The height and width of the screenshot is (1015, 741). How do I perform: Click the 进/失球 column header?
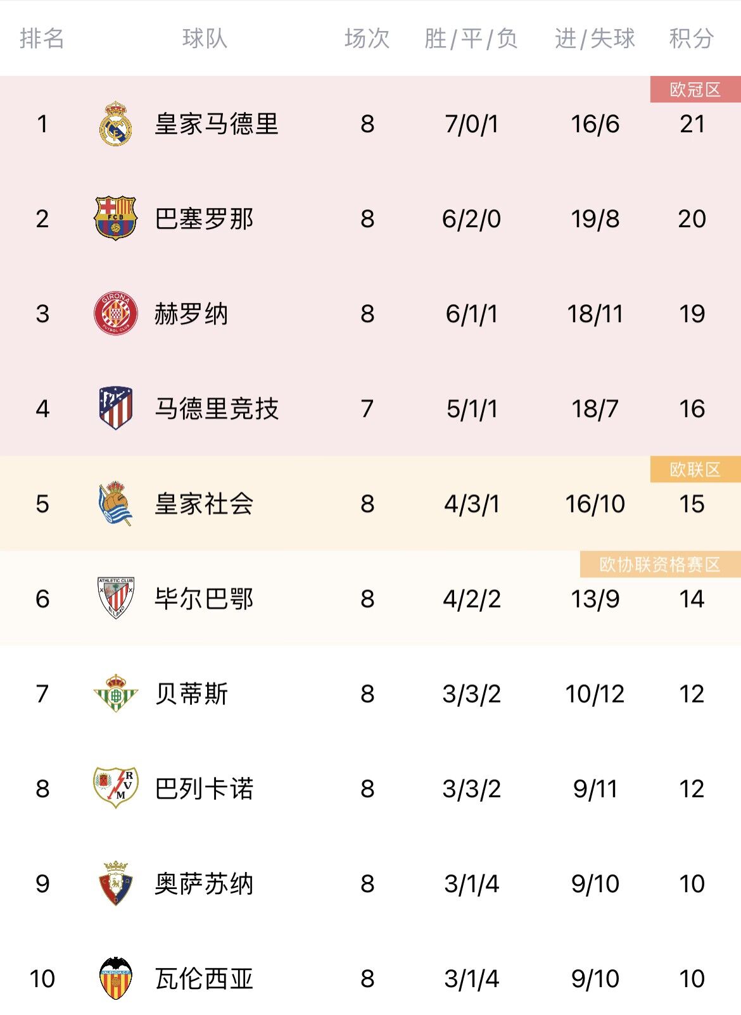tap(595, 38)
